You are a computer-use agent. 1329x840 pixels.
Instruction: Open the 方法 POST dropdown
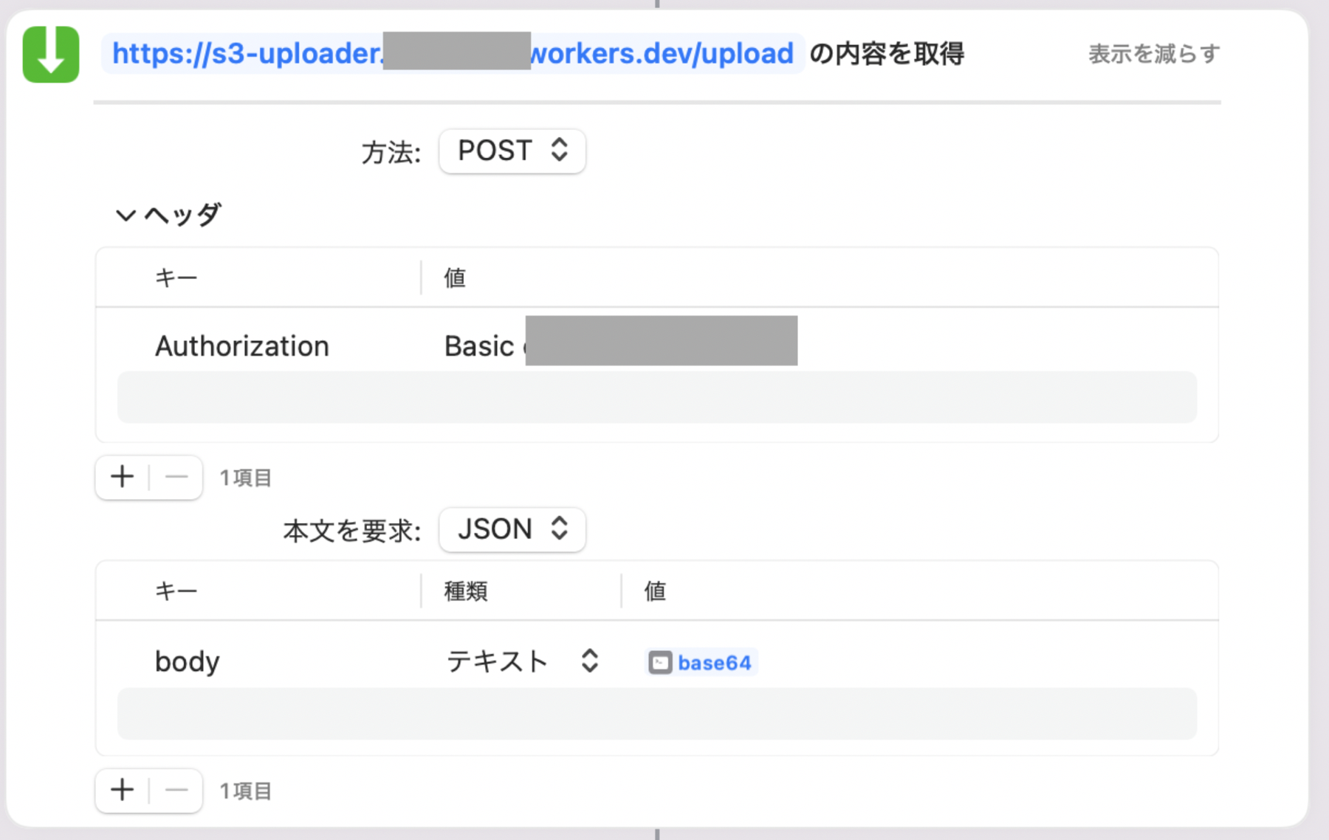512,151
